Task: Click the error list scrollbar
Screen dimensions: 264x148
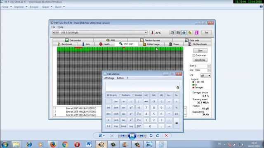Action: tap(185, 111)
